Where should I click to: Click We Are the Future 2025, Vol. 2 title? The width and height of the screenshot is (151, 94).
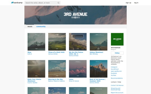[x=76, y=53]
